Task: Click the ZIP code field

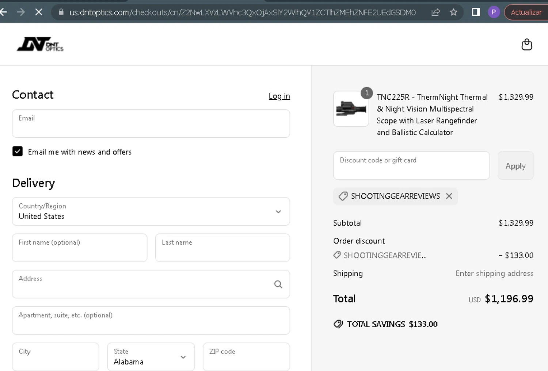Action: [246, 357]
